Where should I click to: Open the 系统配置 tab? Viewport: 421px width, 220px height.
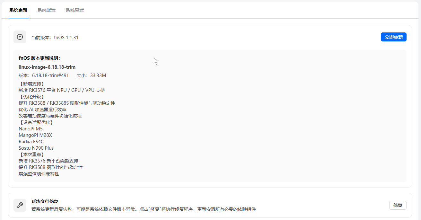(47, 10)
